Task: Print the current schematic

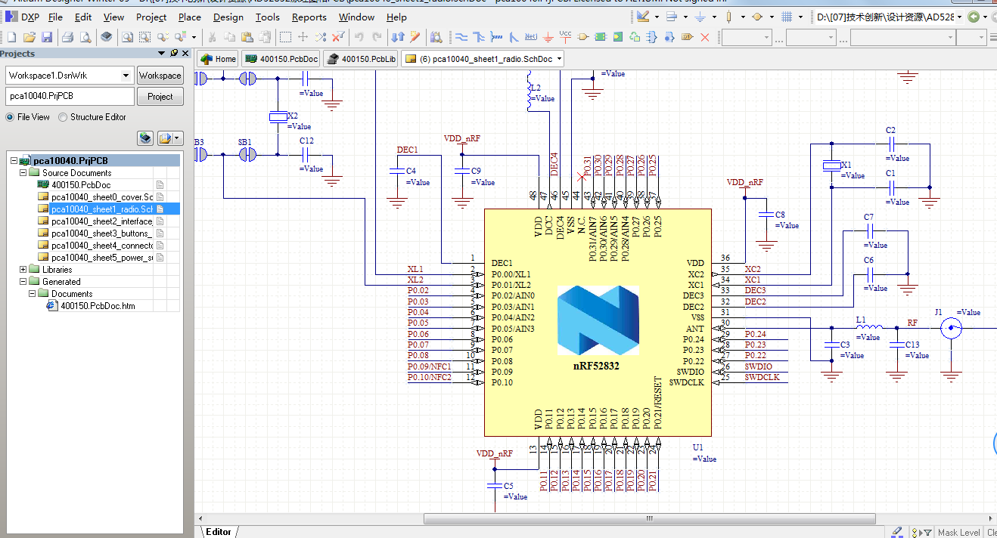Action: [x=67, y=37]
